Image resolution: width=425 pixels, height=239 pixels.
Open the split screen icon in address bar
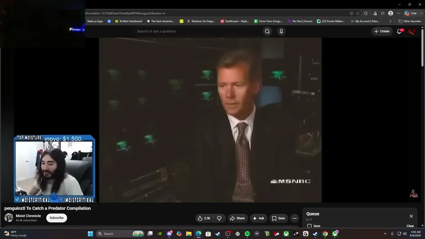[x=351, y=13]
